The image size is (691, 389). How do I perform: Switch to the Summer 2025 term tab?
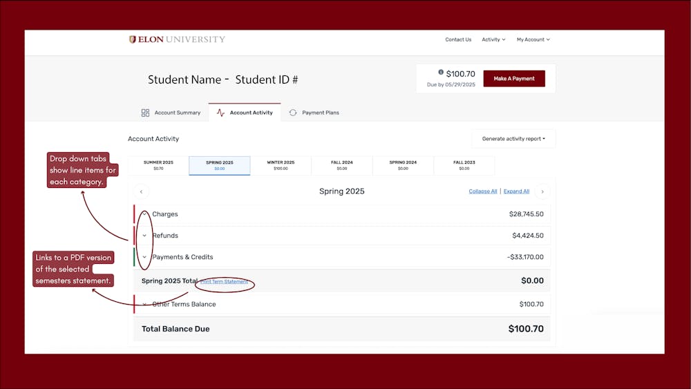click(158, 165)
